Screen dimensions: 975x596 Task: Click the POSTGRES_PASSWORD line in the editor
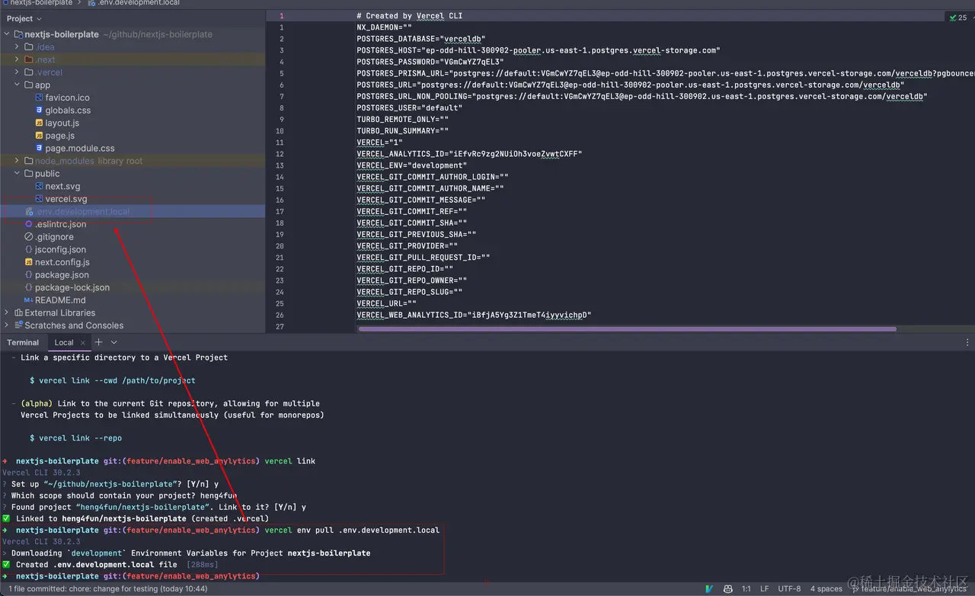coord(430,62)
